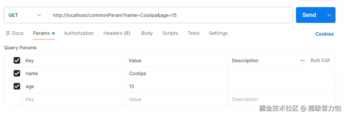Click the empty Key placeholder field
This screenshot has height=116, width=345.
(x=73, y=99)
